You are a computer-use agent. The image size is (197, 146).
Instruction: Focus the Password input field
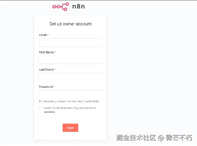point(70,94)
